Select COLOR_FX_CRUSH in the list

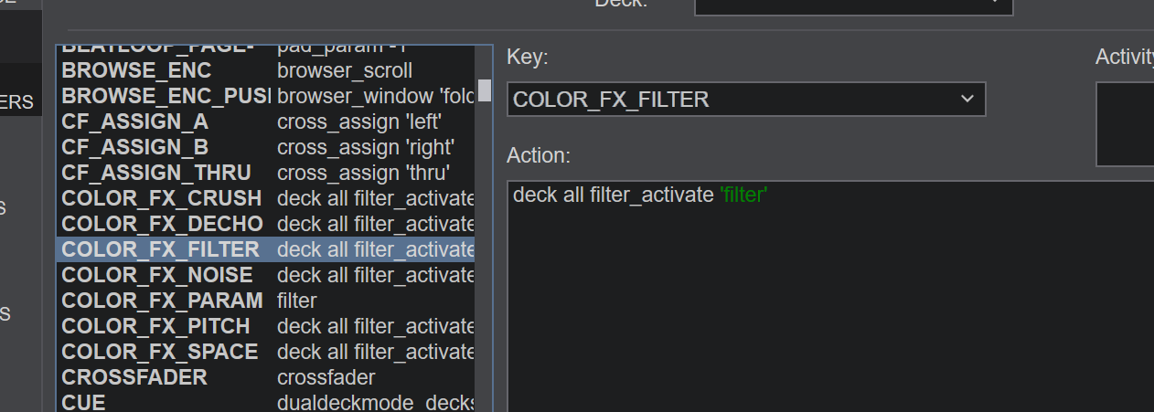click(x=265, y=198)
